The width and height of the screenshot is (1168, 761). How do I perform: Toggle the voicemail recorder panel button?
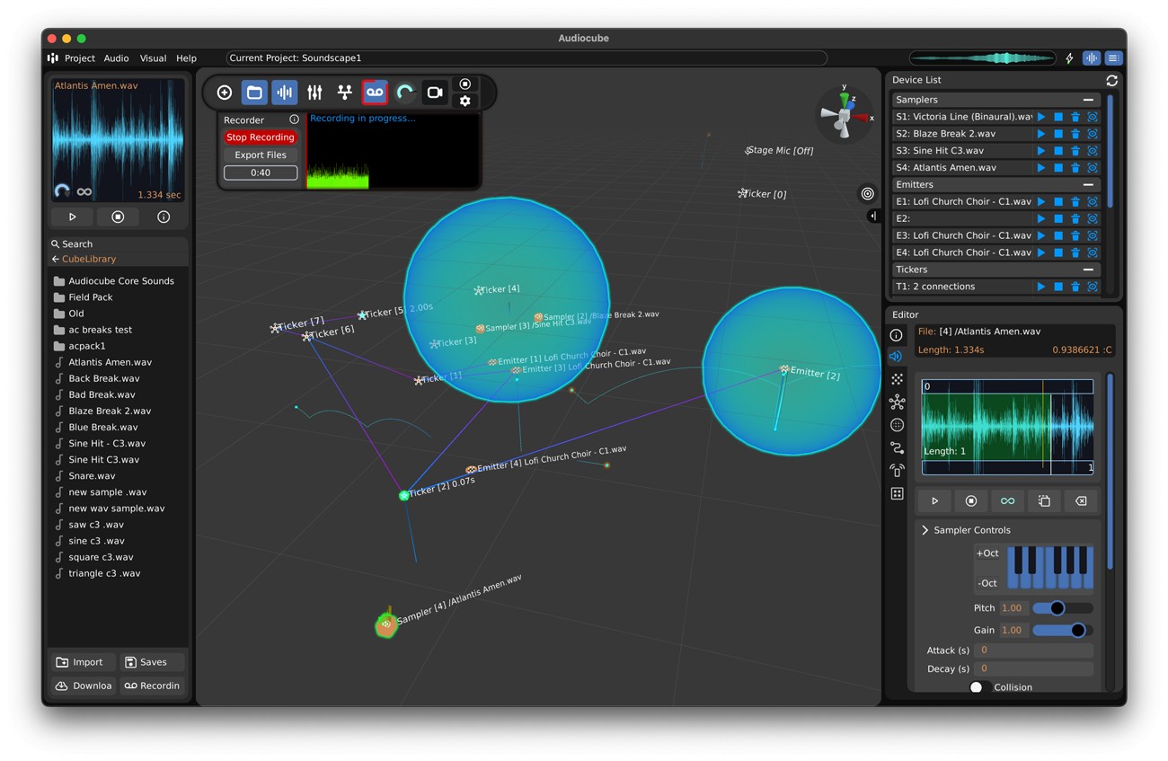(x=375, y=93)
